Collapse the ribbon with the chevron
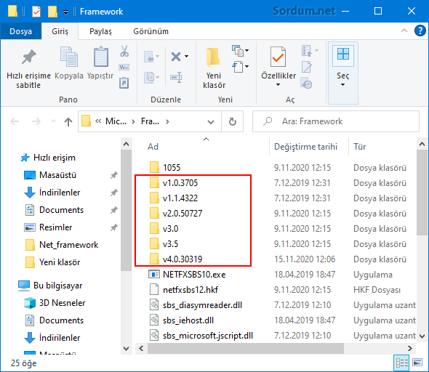429x372 pixels. point(404,31)
